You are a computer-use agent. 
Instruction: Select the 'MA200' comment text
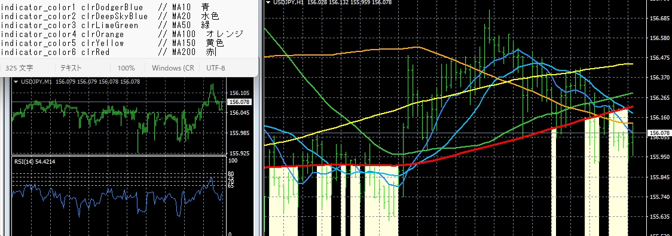click(184, 52)
